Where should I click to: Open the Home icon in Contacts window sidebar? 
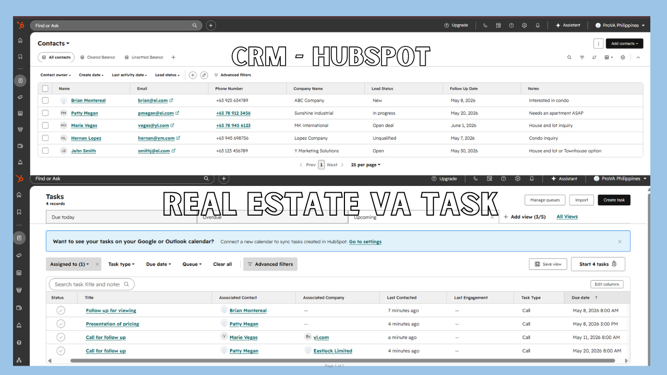click(x=20, y=41)
